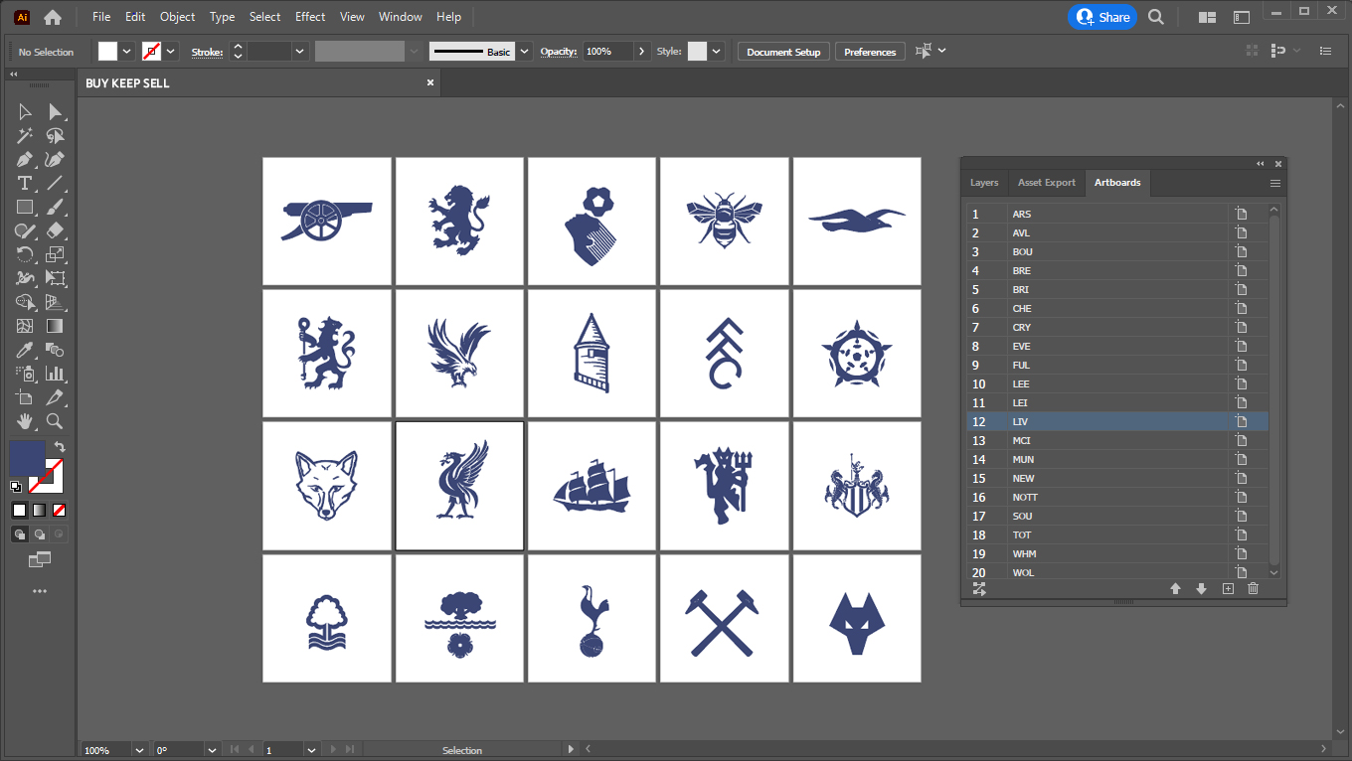Choose the Hand tool
This screenshot has height=761, width=1352.
[x=25, y=422]
